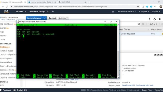Open the Services dropdown menu

pyautogui.click(x=21, y=11)
